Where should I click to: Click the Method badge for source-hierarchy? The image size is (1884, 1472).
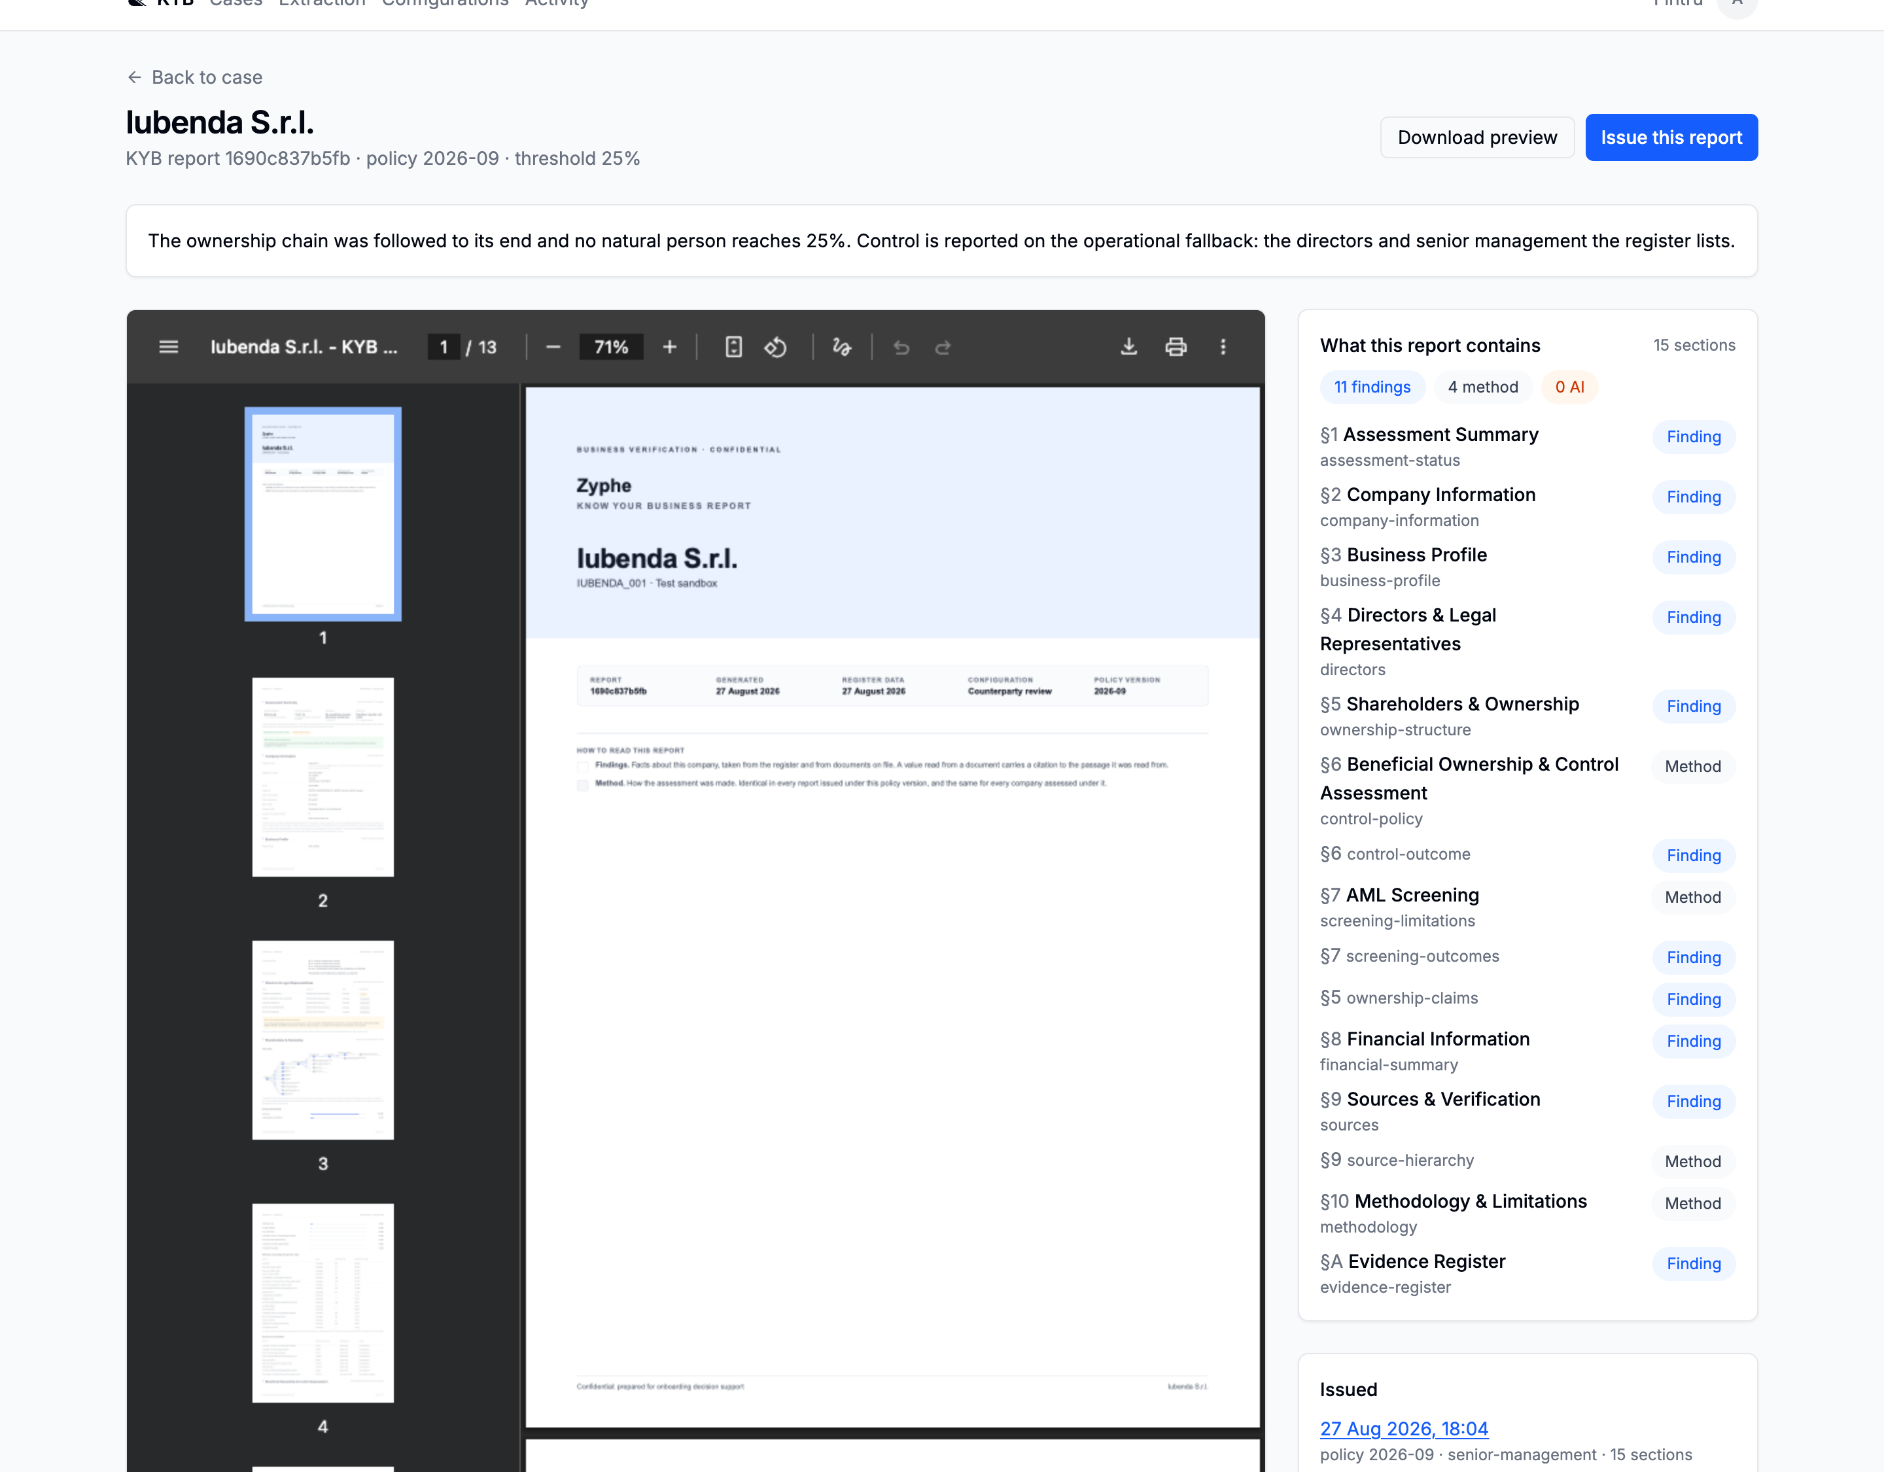(1692, 1161)
